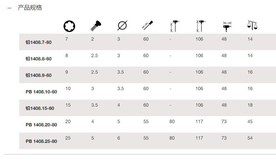Select the 铅1408.9-60 product row label
Screen dimensions: 276x162
point(38,75)
